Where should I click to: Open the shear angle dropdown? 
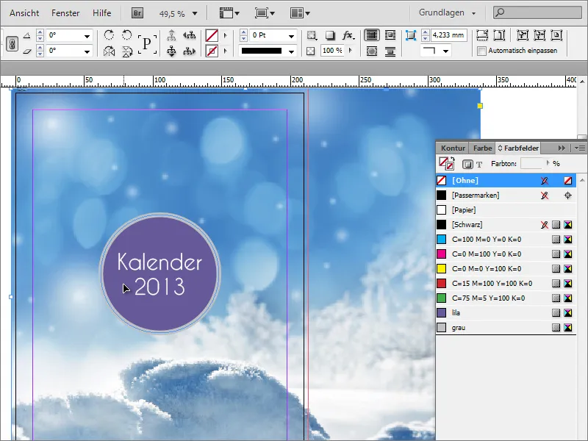(87, 51)
